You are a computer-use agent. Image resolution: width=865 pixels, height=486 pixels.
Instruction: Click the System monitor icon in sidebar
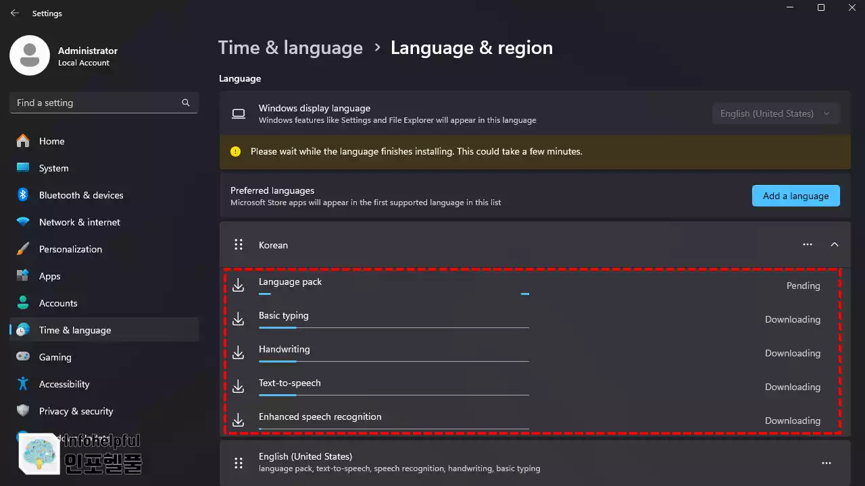[x=23, y=168]
